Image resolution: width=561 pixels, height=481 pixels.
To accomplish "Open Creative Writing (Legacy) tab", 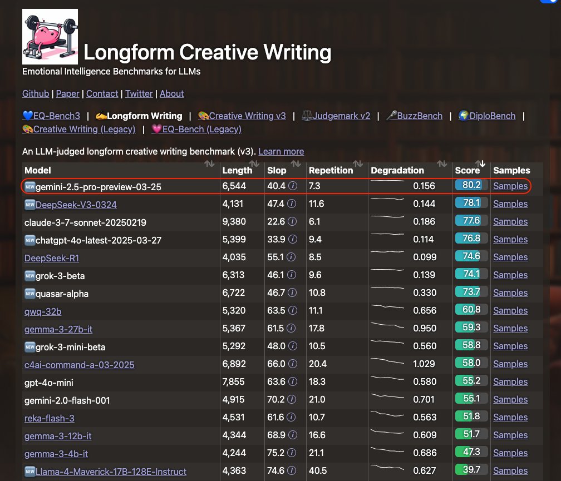I will point(78,129).
